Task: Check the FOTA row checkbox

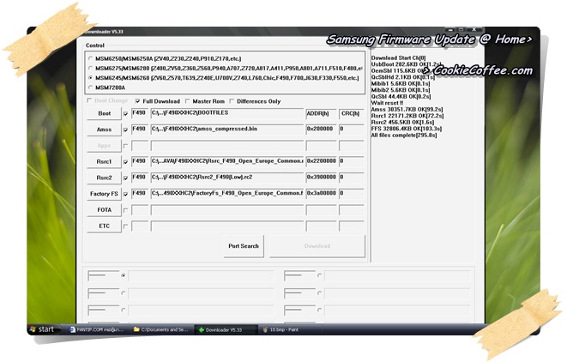Action: pyautogui.click(x=125, y=210)
